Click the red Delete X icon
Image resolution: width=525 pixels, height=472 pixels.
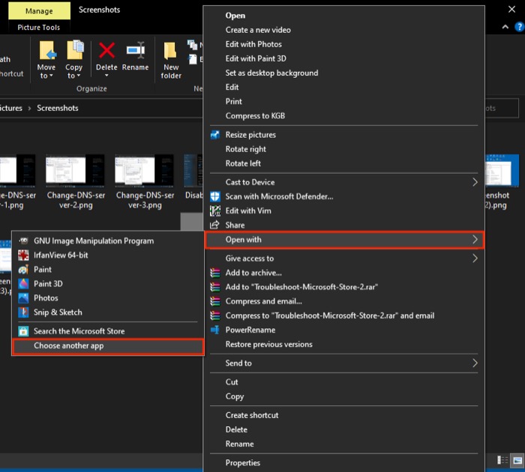tap(106, 50)
